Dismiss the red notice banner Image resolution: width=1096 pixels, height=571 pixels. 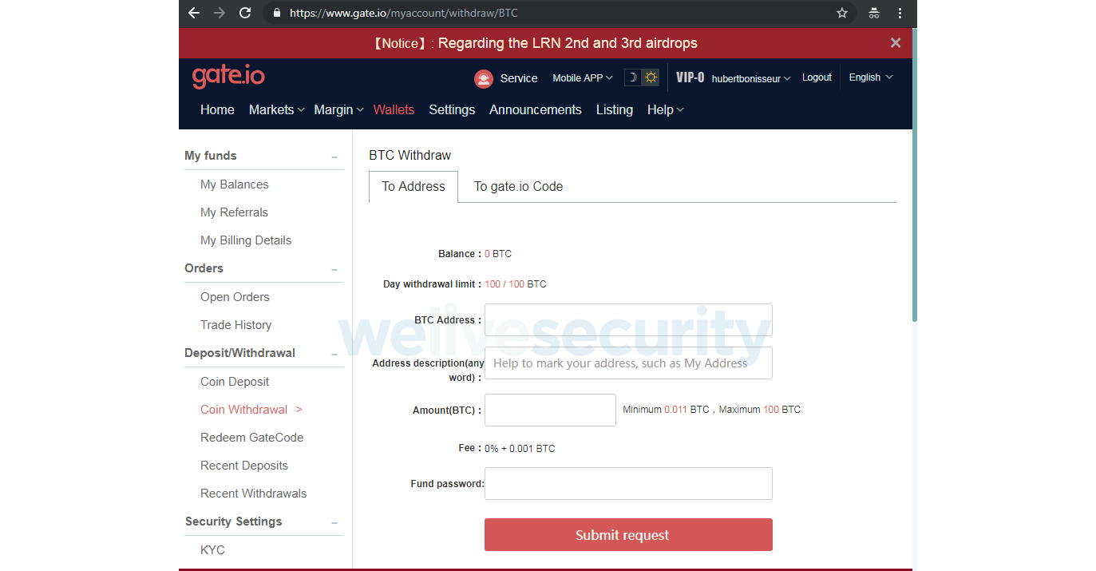click(896, 43)
